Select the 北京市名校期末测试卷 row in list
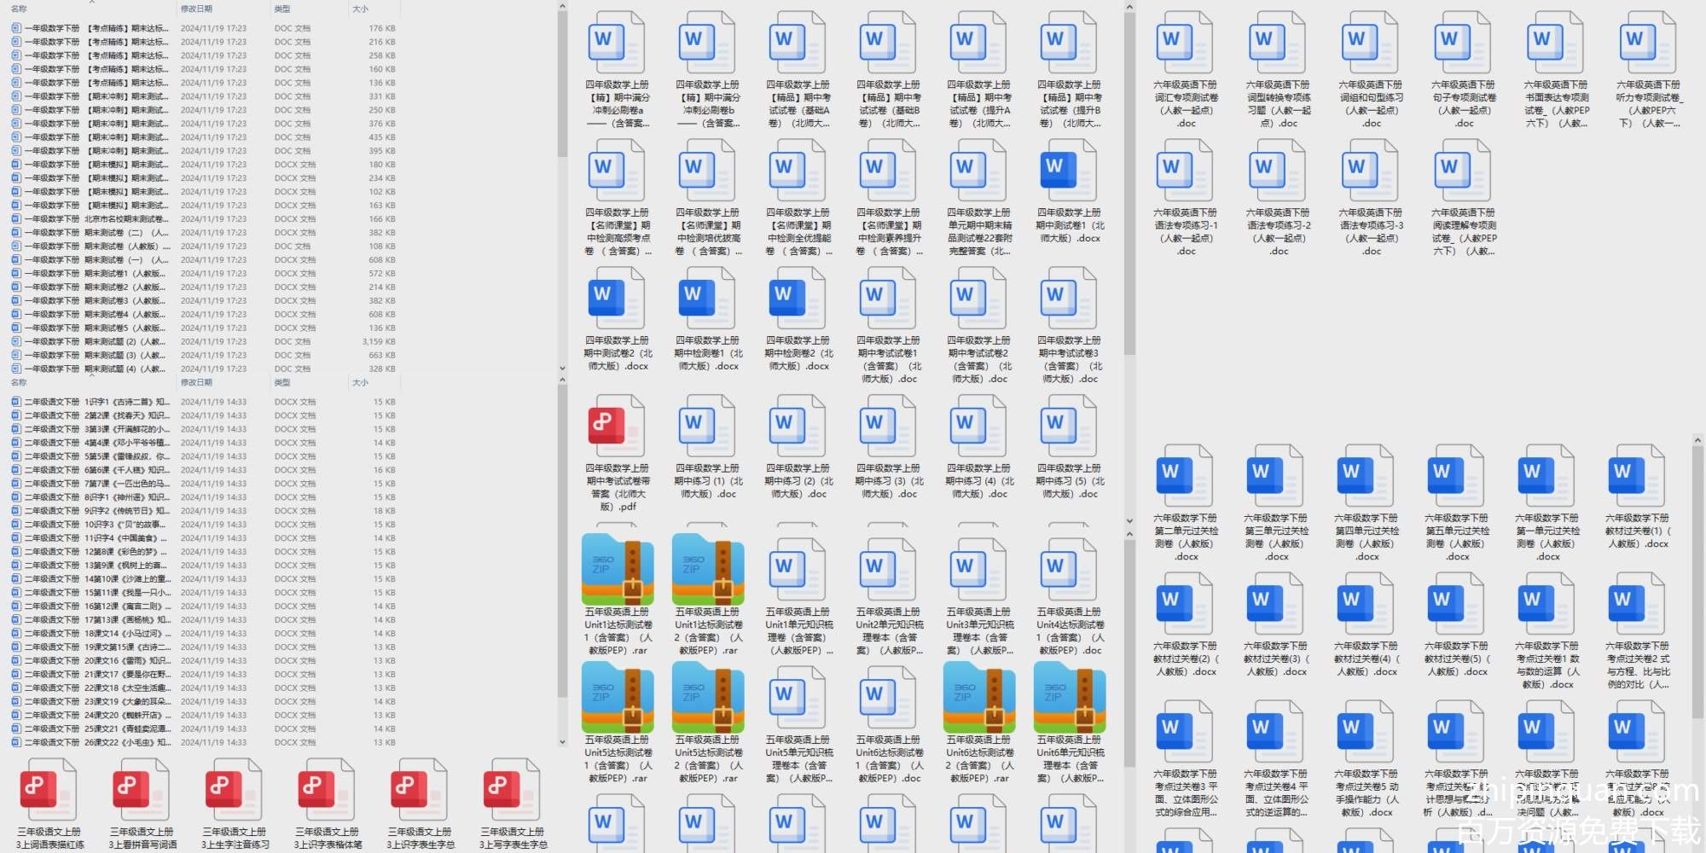This screenshot has width=1706, height=853. [x=94, y=219]
